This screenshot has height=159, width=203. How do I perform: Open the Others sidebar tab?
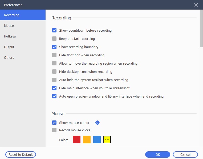[x=23, y=57]
